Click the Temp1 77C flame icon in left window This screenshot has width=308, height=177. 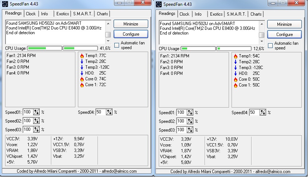(x=82, y=56)
